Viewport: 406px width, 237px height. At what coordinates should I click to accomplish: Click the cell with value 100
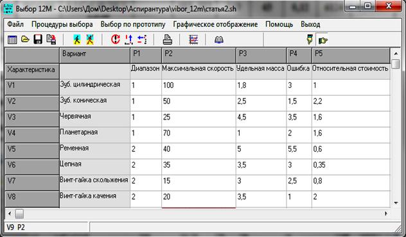pos(199,87)
